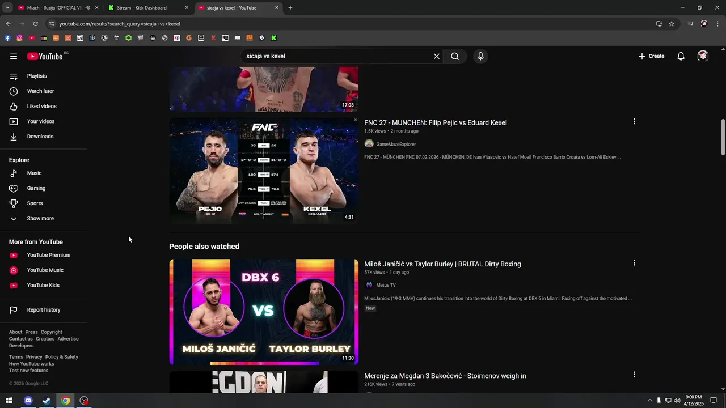Open Downloads in sidebar
The height and width of the screenshot is (408, 726).
[40, 137]
